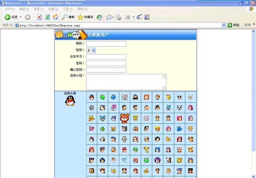256x178 pixels.
Task: Click the page scrollbar down arrow
Action: pyautogui.click(x=254, y=176)
